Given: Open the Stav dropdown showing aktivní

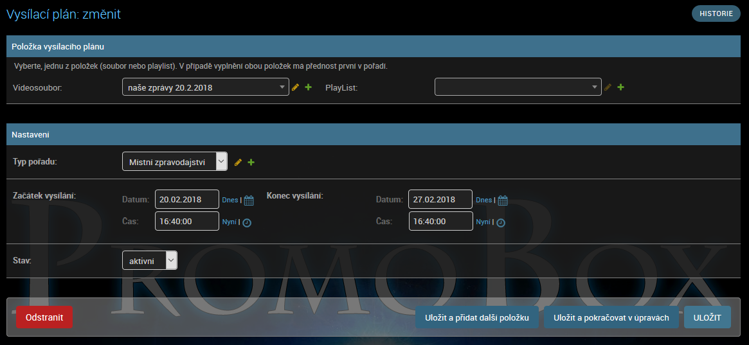Looking at the screenshot, I should 149,260.
